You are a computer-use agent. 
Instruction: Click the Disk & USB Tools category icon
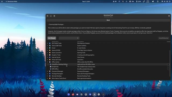(50, 46)
